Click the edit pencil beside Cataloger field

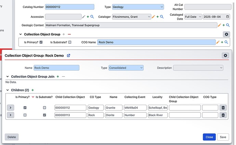[154, 17]
